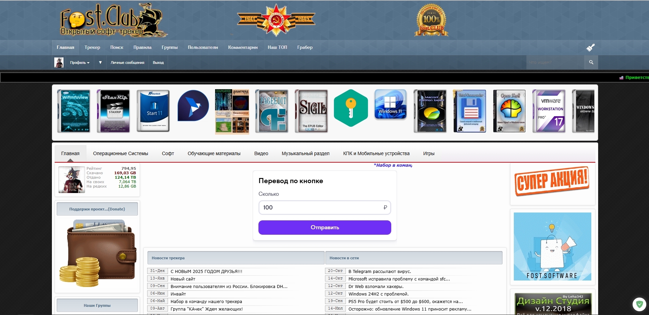Open the Новый сайт news item
Image resolution: width=649 pixels, height=315 pixels.
coord(183,279)
